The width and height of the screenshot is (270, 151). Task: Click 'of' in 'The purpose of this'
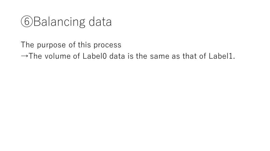72,45
